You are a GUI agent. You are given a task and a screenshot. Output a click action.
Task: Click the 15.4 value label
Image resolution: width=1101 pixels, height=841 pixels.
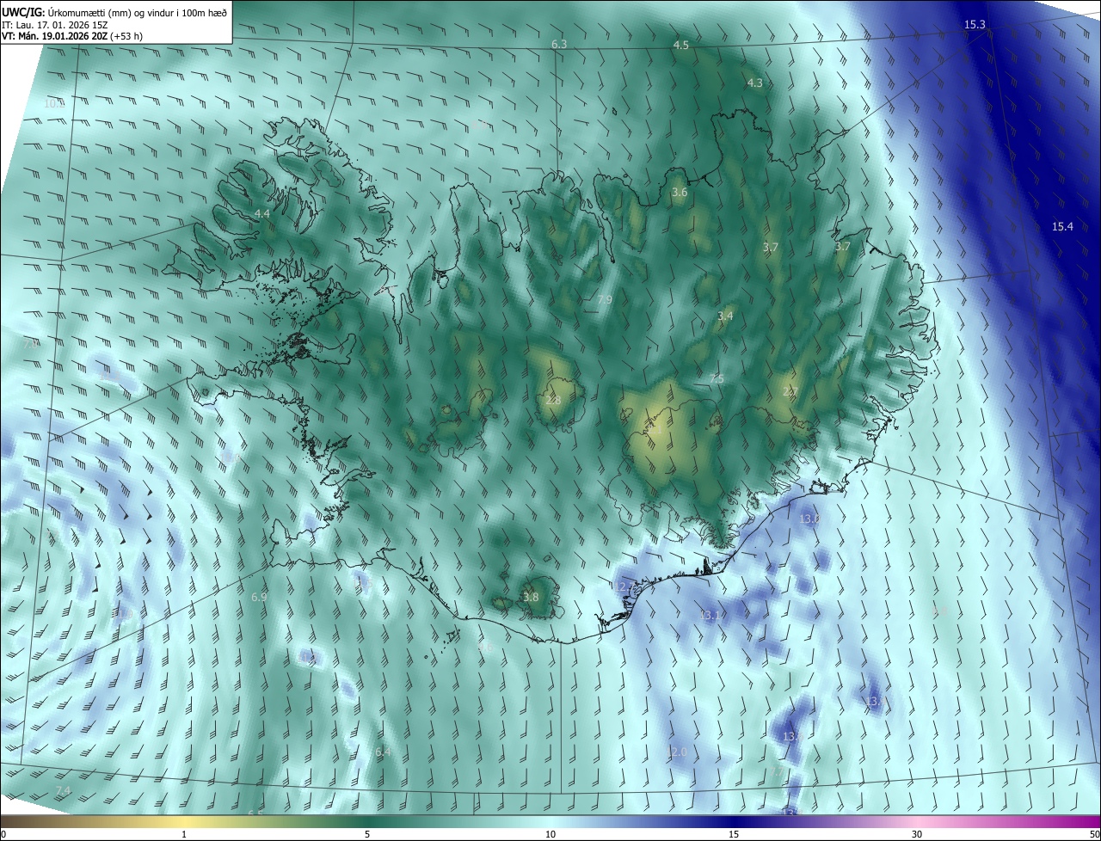[x=1062, y=227]
